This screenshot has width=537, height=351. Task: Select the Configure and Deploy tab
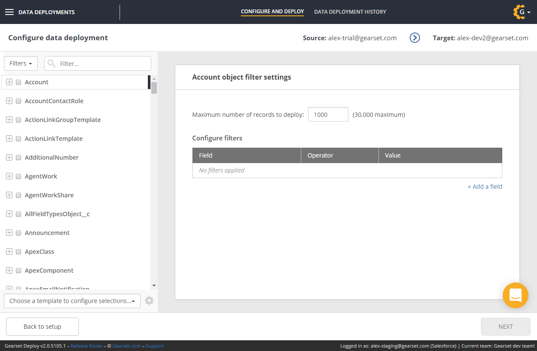[272, 12]
